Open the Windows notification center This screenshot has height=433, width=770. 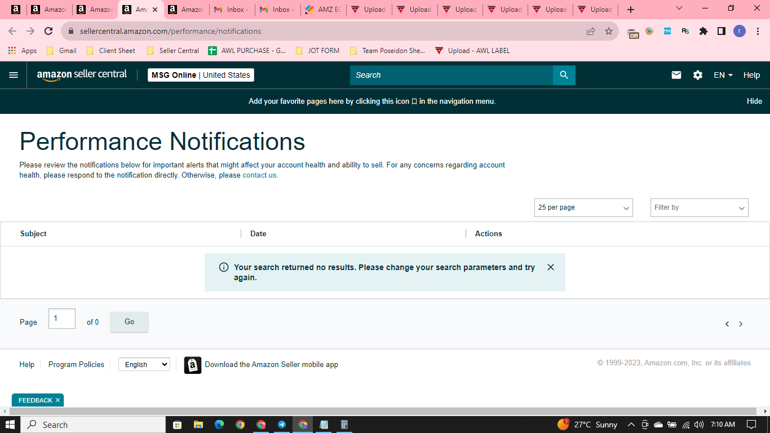click(x=751, y=425)
